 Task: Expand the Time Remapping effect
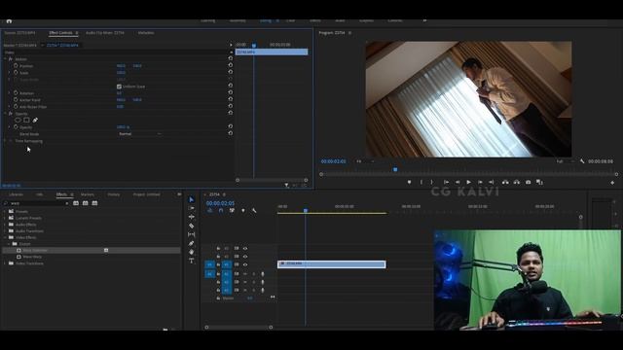(x=5, y=141)
